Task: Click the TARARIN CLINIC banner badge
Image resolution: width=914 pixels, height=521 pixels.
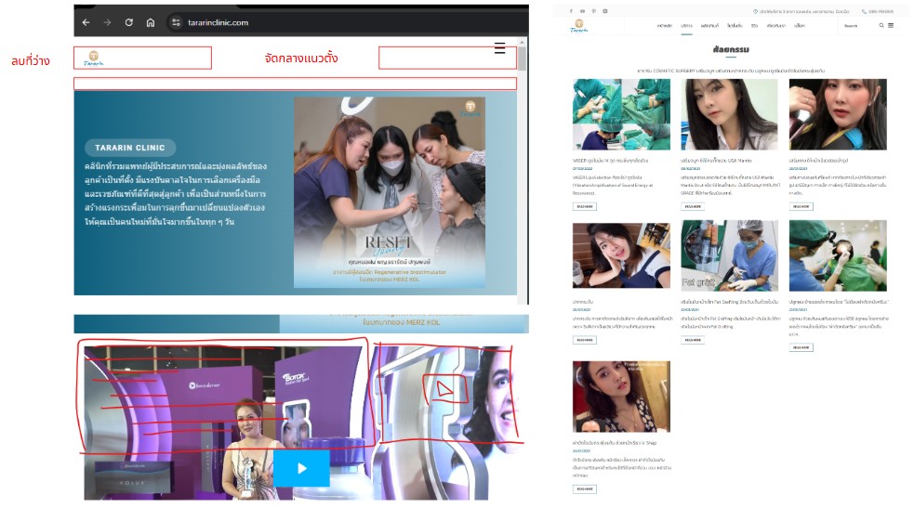Action: coord(129,148)
